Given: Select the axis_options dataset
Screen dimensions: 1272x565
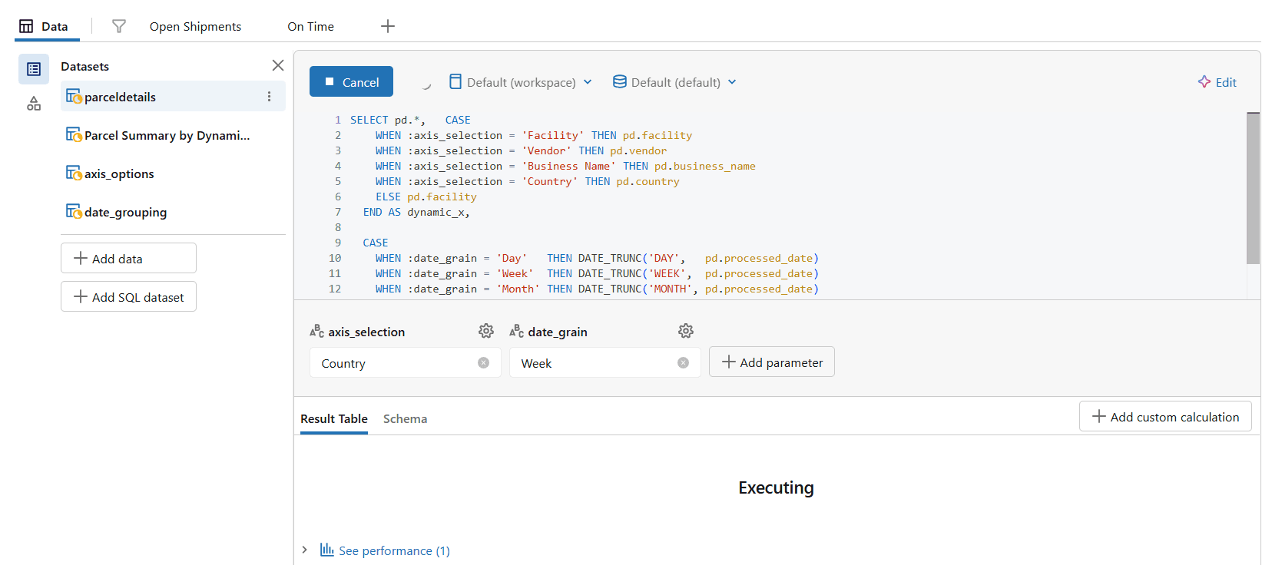Looking at the screenshot, I should [173, 173].
